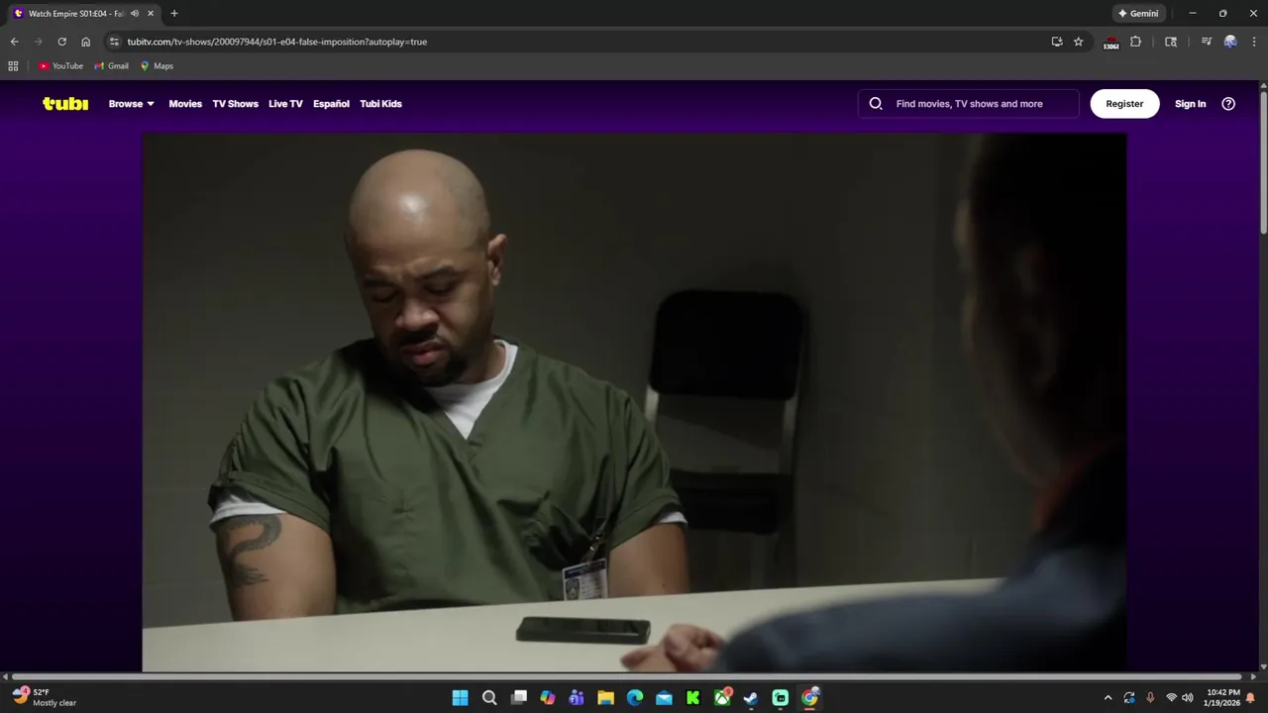Mute the tab via the speaker icon

pos(135,14)
